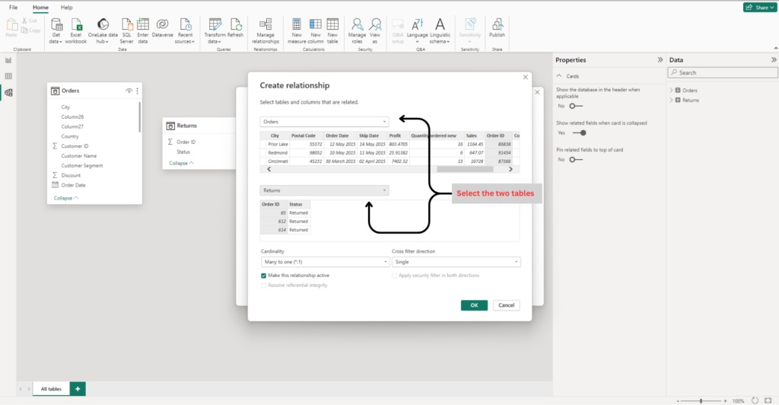This screenshot has height=405, width=779.
Task: Select the All tables layout tab
Action: click(x=51, y=388)
